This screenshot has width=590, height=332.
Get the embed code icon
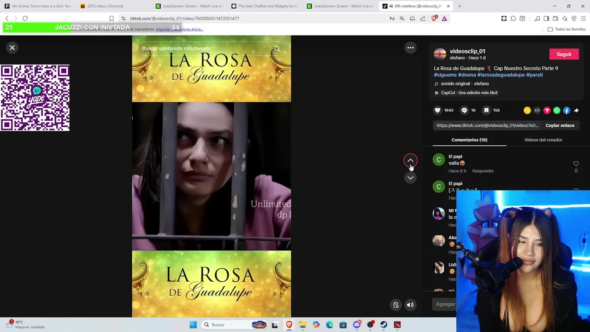[537, 110]
